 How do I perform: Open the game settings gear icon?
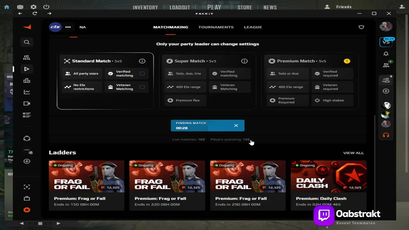[33, 7]
